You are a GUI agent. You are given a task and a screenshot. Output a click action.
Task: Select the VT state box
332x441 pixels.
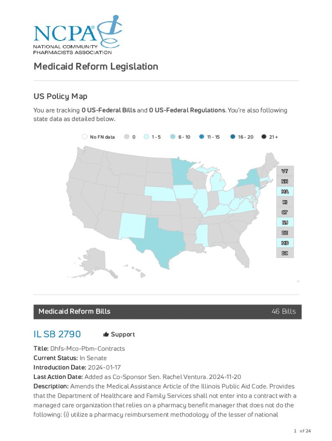(x=285, y=171)
